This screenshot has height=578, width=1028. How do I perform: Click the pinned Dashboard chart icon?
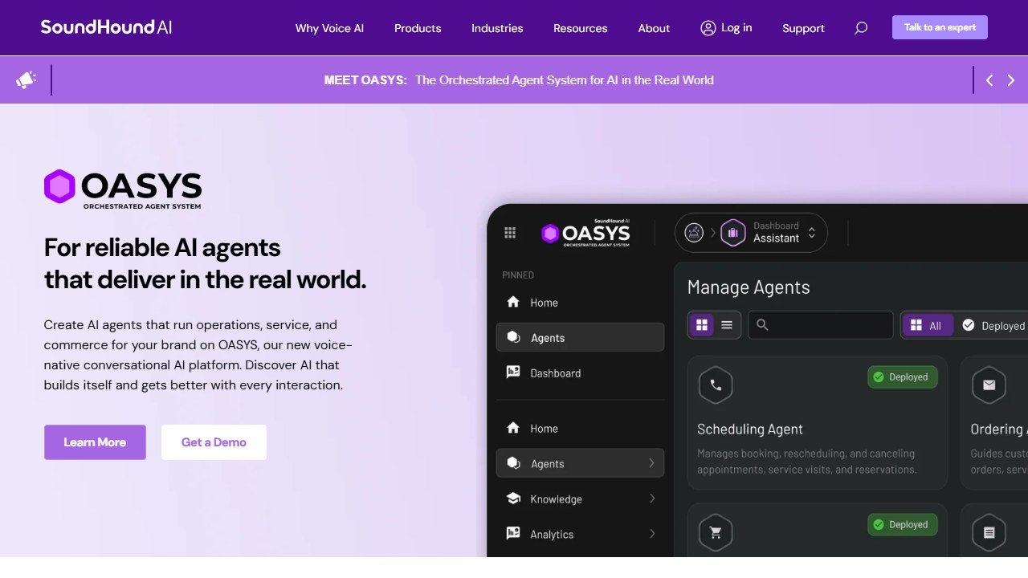[x=513, y=372]
